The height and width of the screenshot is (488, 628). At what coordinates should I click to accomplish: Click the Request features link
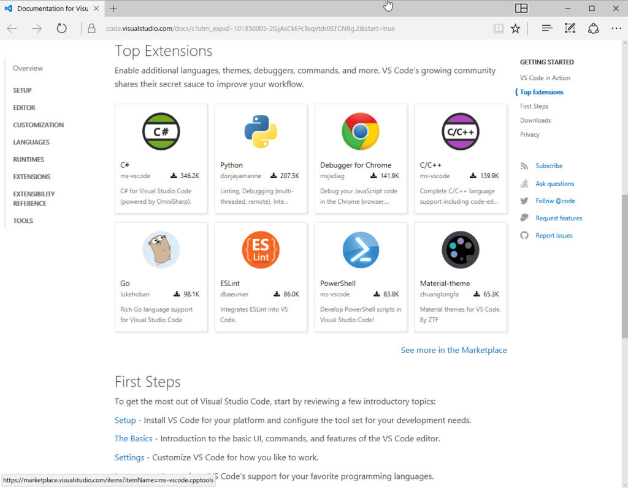(x=559, y=218)
